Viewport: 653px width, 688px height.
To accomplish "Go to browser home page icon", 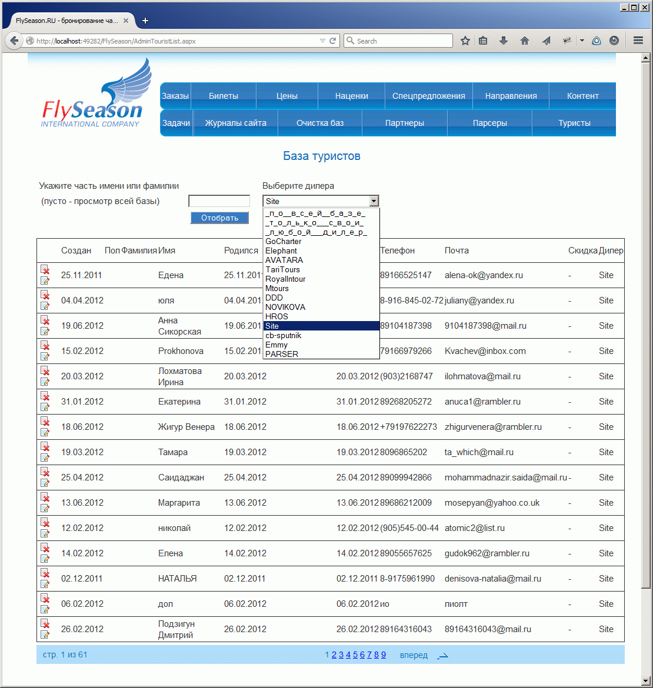I will [x=524, y=41].
